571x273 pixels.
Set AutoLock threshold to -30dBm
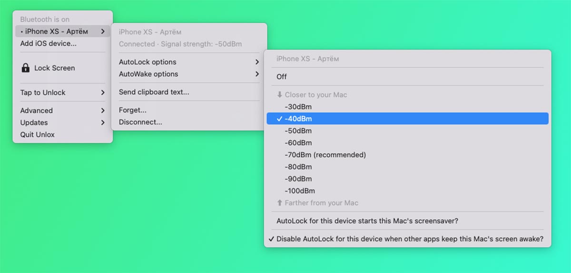(x=408, y=107)
